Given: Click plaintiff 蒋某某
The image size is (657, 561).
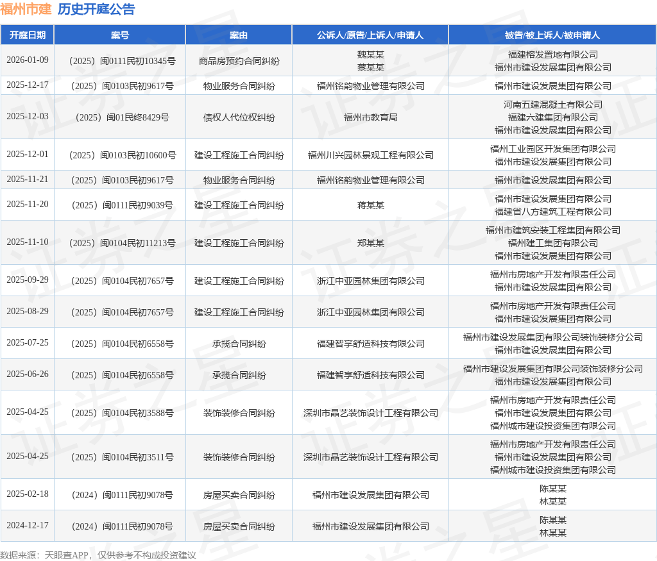Looking at the screenshot, I should click(x=370, y=206).
